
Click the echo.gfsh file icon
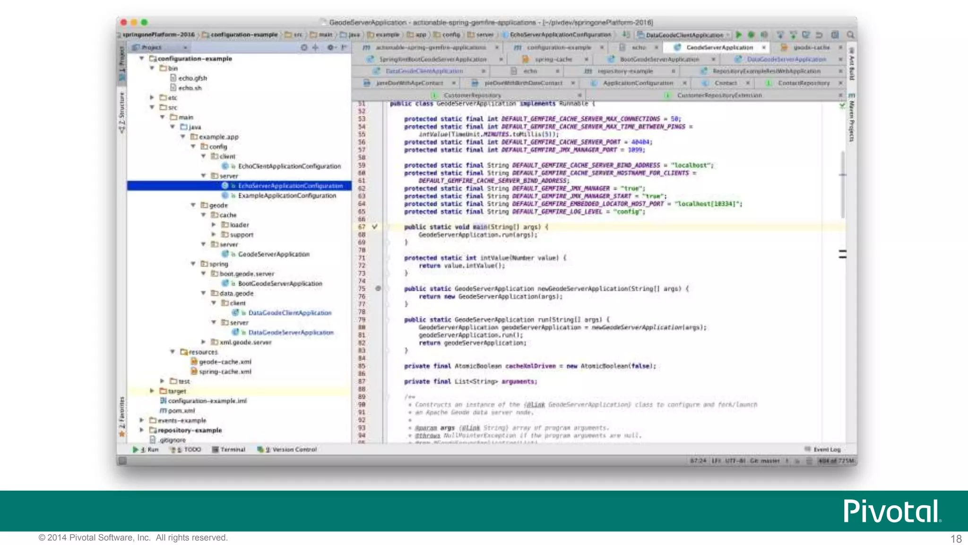[173, 78]
